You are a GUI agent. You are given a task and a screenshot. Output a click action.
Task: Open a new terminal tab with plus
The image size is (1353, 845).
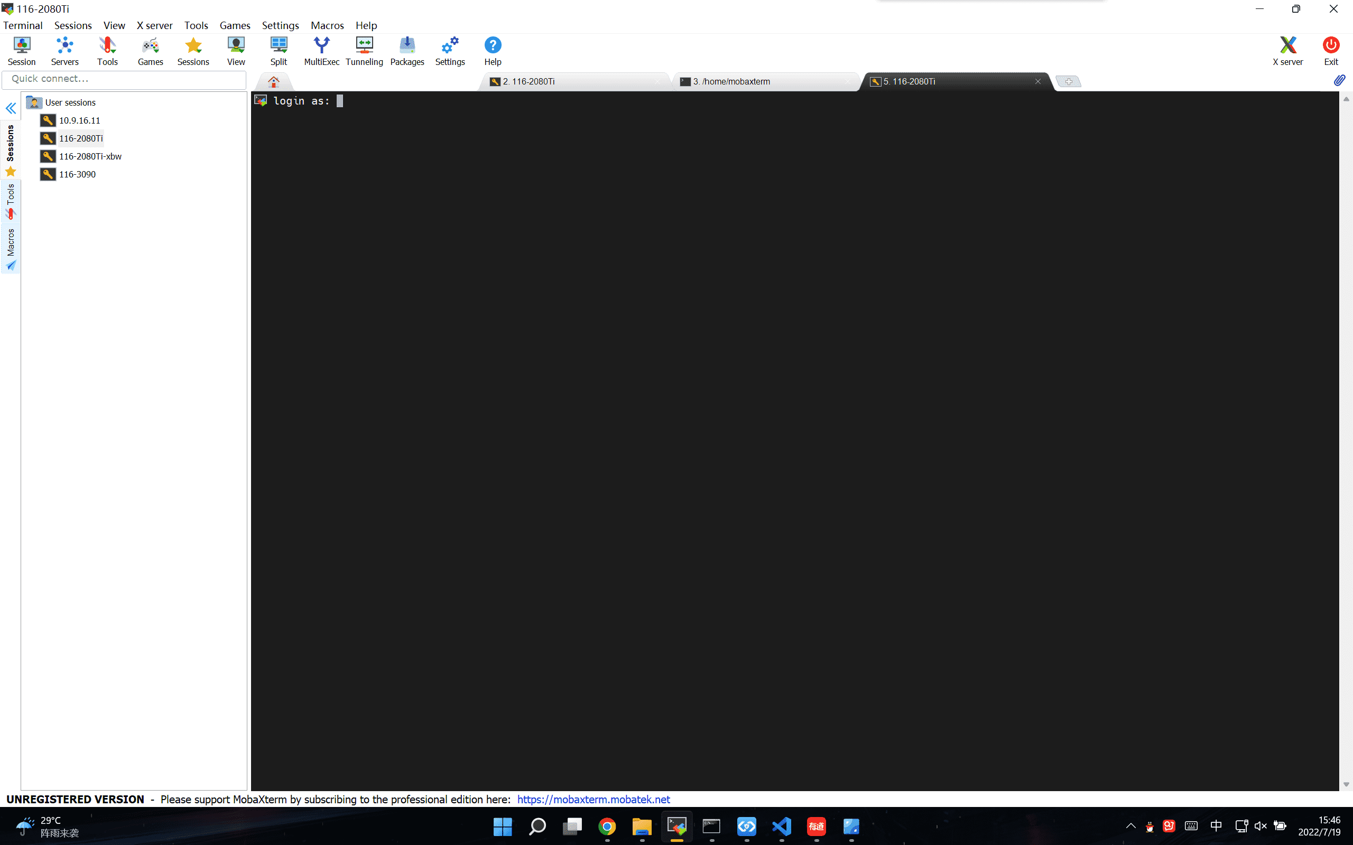click(1069, 81)
